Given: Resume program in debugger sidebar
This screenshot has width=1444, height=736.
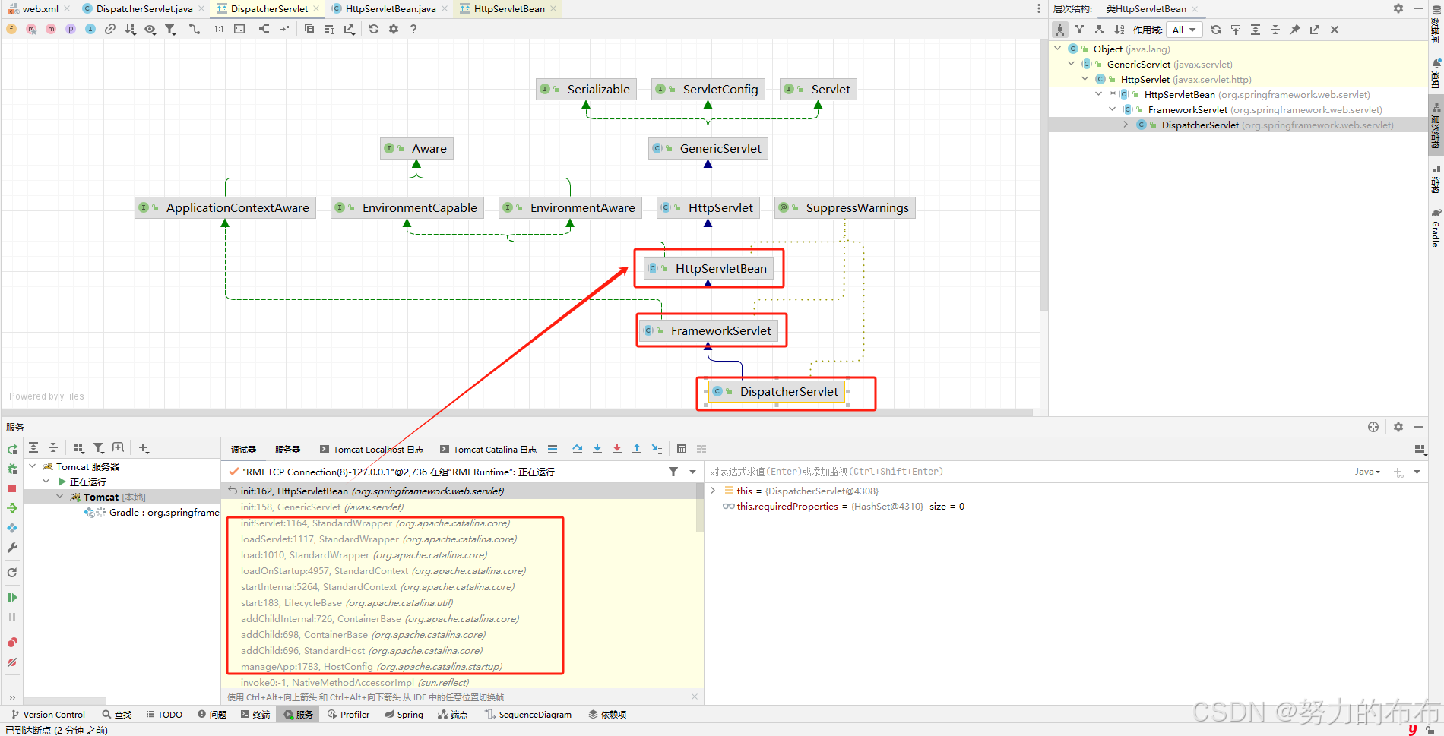Looking at the screenshot, I should click(12, 598).
